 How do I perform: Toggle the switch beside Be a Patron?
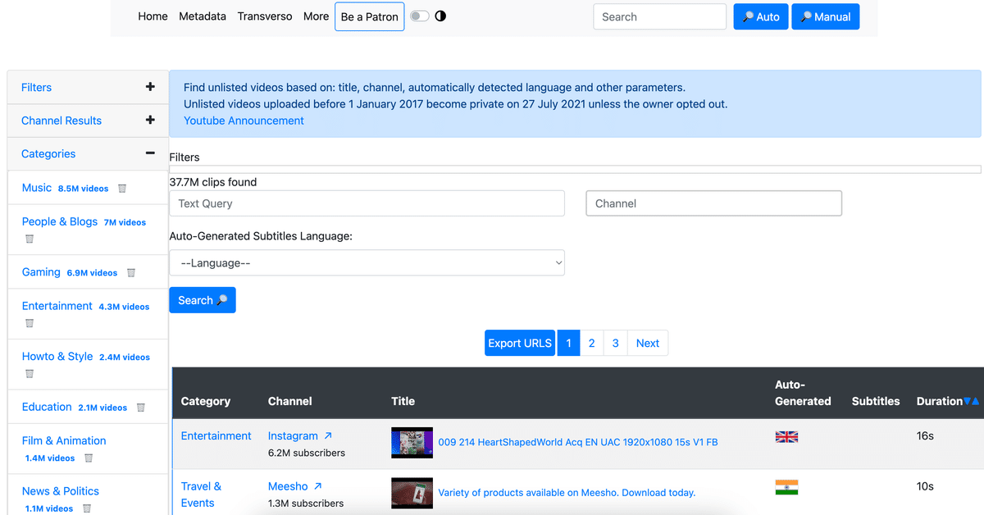(419, 15)
